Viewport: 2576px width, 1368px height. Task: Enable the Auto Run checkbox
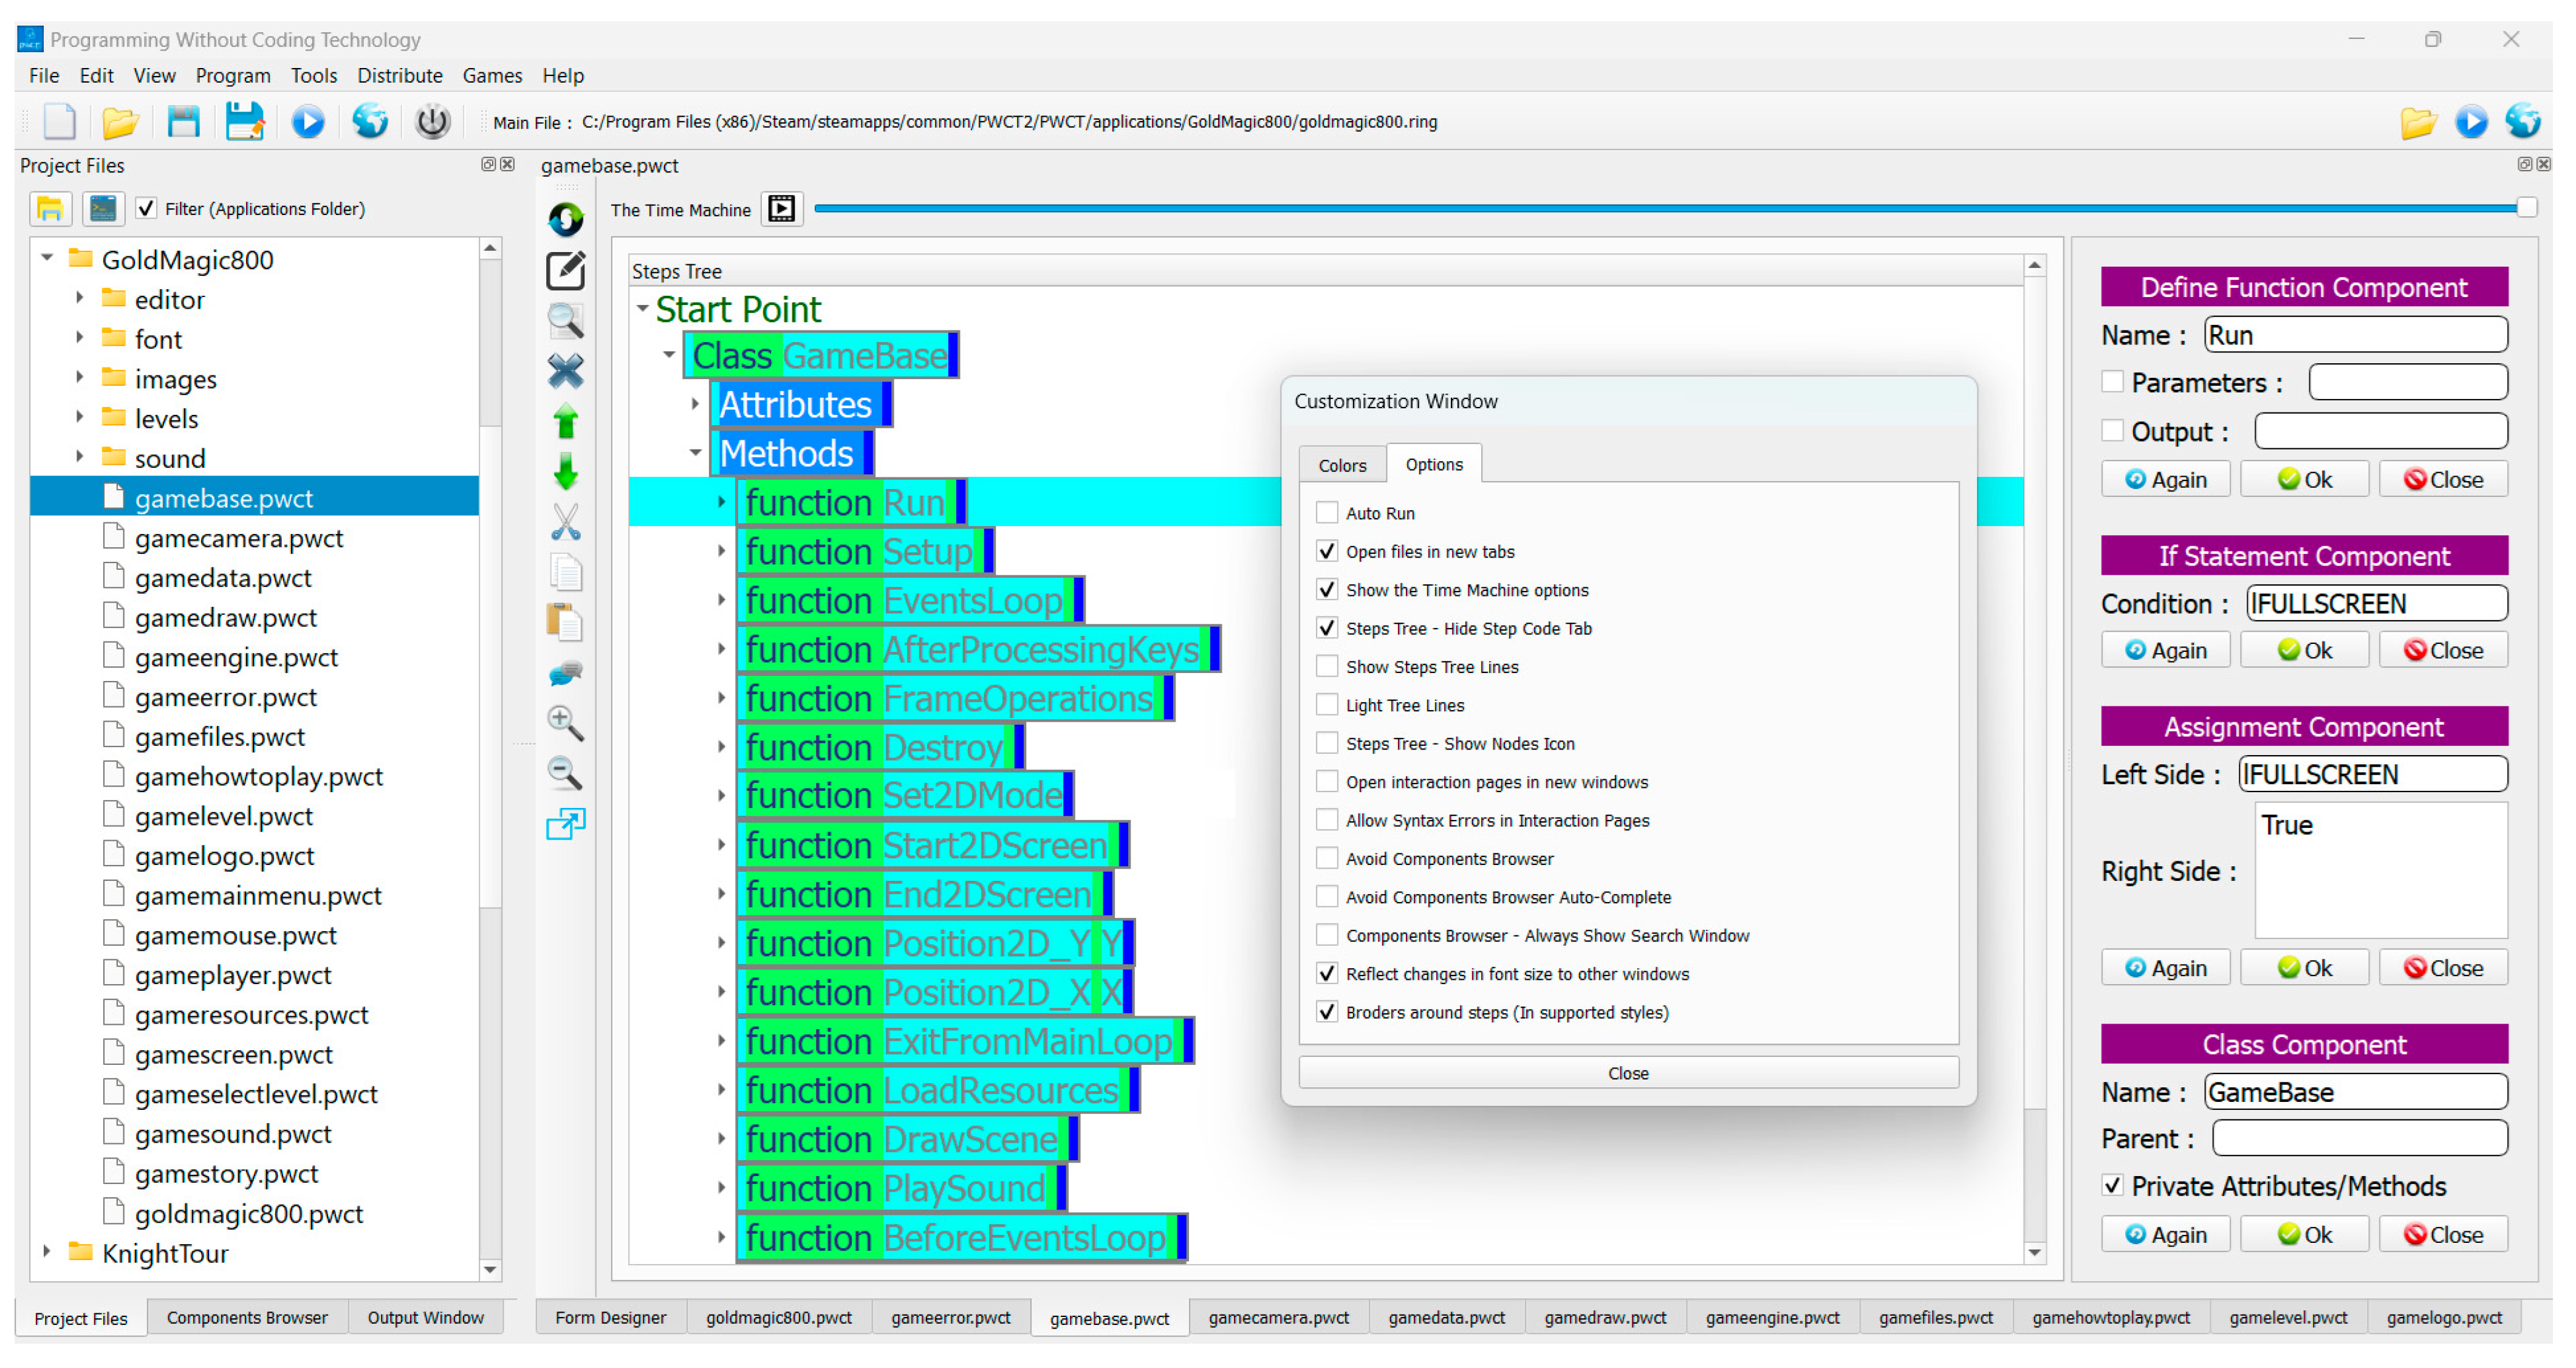click(x=1327, y=513)
